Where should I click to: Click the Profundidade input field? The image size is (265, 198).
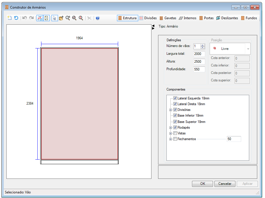pyautogui.click(x=199, y=69)
